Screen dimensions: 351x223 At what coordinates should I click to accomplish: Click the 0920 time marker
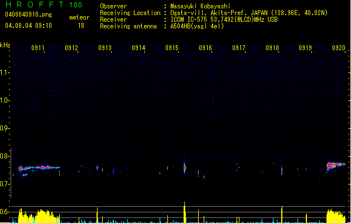339,48
